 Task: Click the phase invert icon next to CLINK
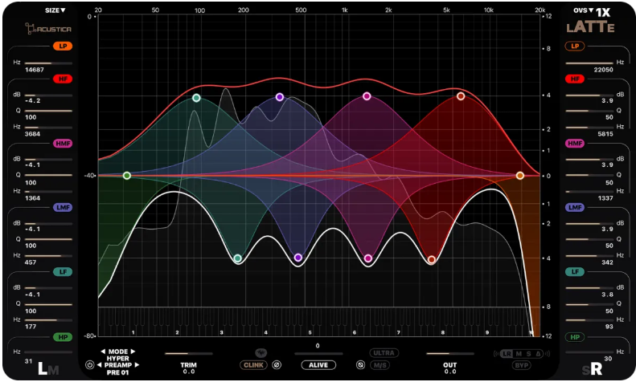coord(277,365)
